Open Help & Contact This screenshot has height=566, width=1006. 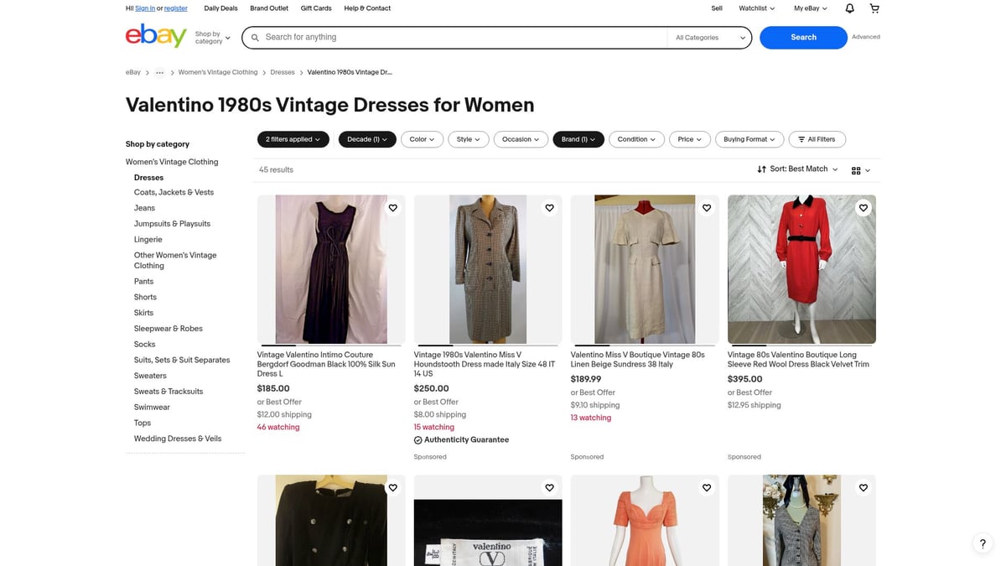[x=367, y=8]
